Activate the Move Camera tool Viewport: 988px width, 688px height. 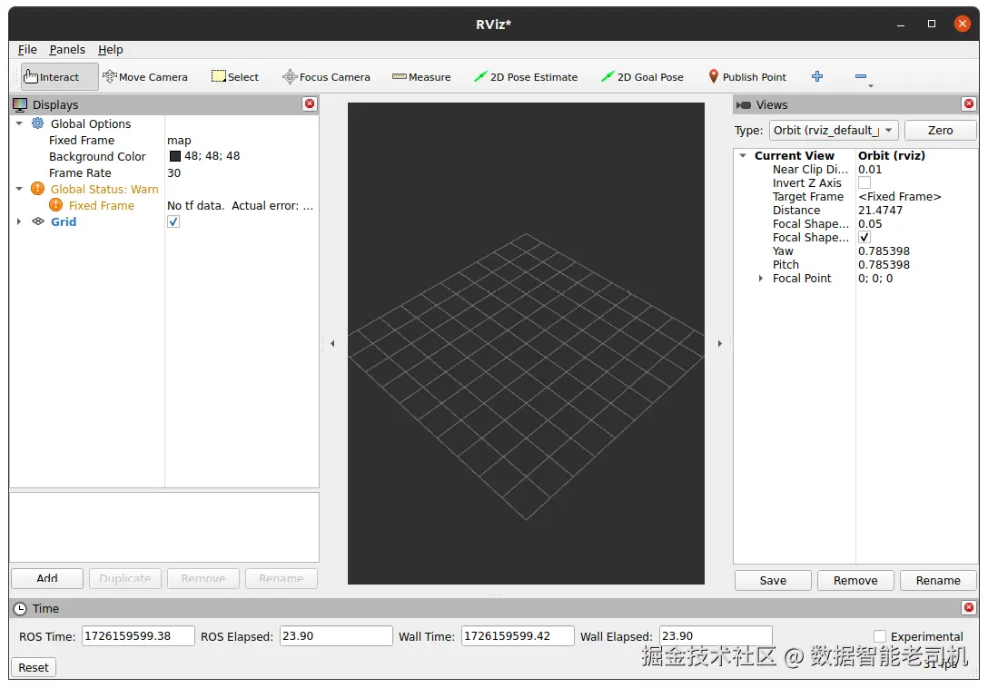tap(145, 77)
